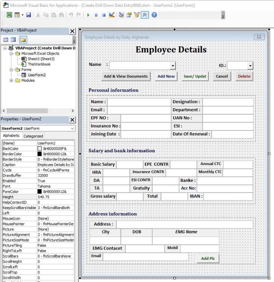274x282 pixels.
Task: Select UserForm2 in the project tree
Action: tap(37, 75)
